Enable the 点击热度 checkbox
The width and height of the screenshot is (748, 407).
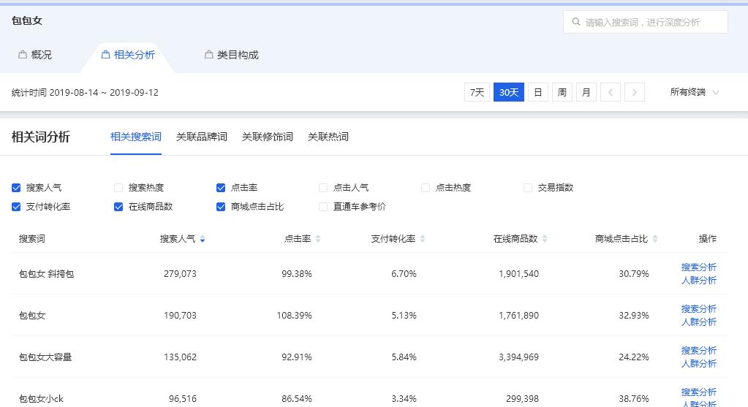pyautogui.click(x=426, y=188)
